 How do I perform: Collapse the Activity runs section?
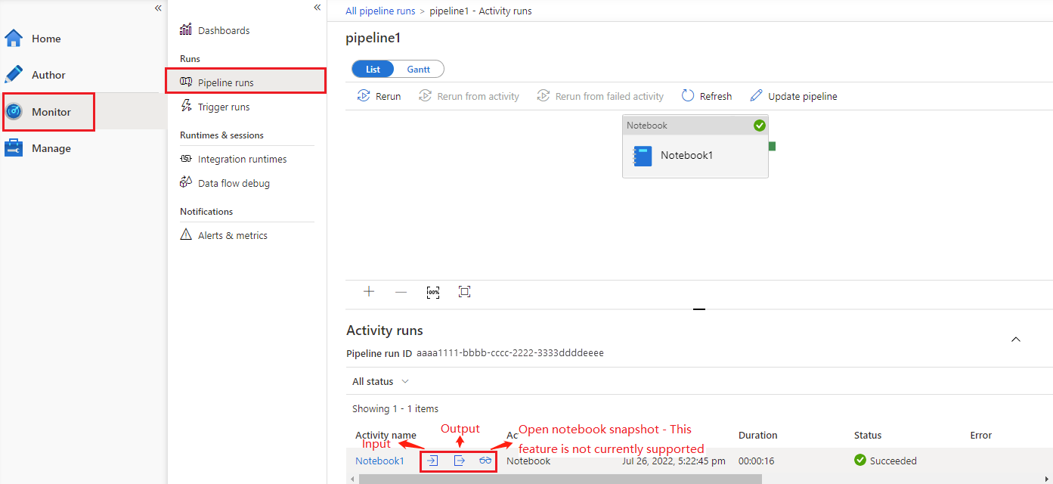(1015, 340)
